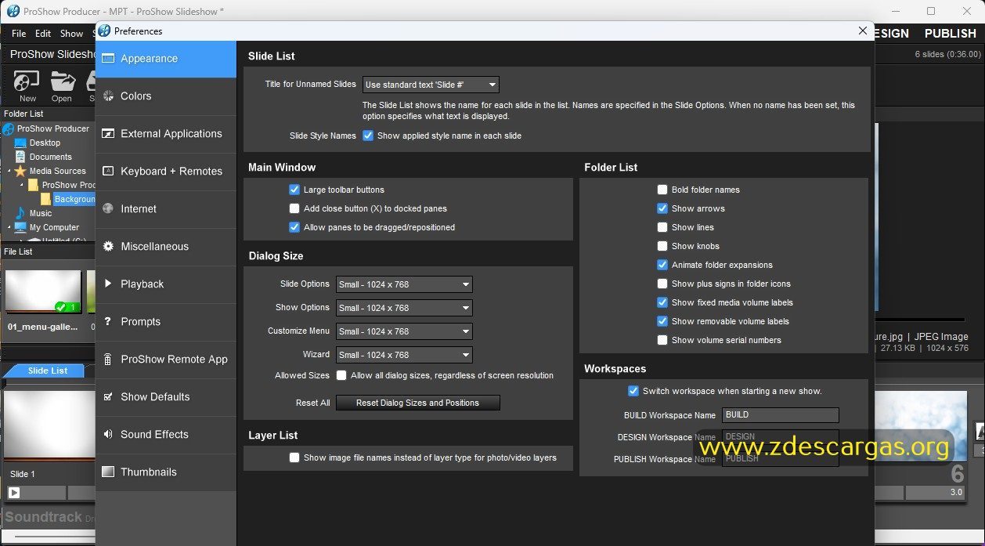Enable Allow all dialog sizes checkbox

pyautogui.click(x=341, y=375)
